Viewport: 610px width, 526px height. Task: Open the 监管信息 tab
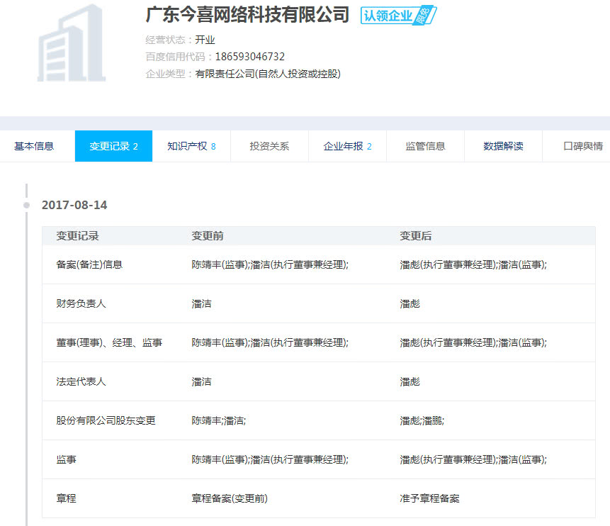click(425, 146)
